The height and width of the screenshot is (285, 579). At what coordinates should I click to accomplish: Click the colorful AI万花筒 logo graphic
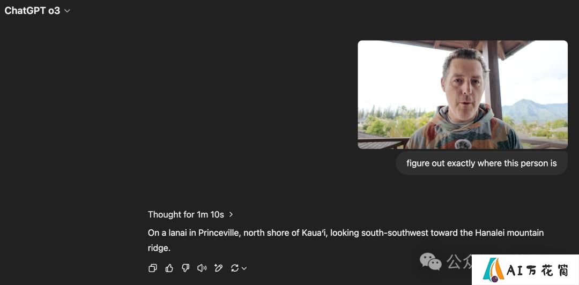pos(493,270)
